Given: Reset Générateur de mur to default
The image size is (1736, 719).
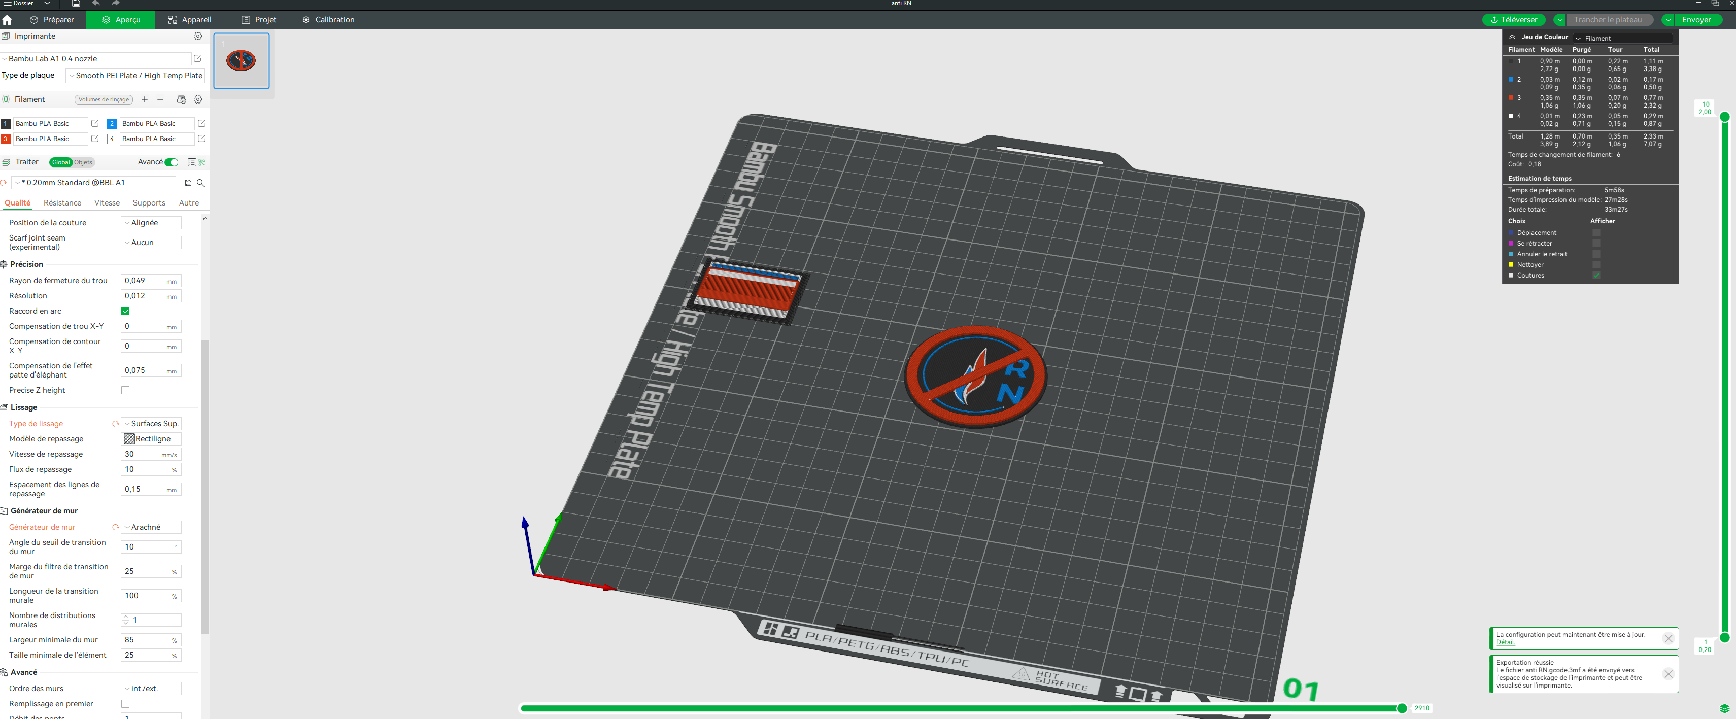Looking at the screenshot, I should click(x=115, y=528).
